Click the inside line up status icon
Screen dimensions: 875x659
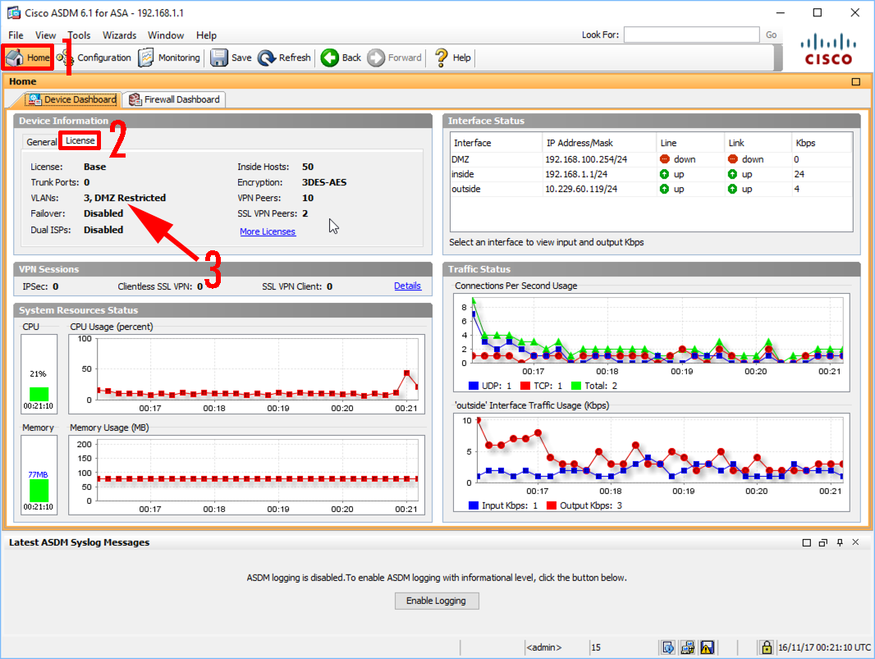coord(664,174)
